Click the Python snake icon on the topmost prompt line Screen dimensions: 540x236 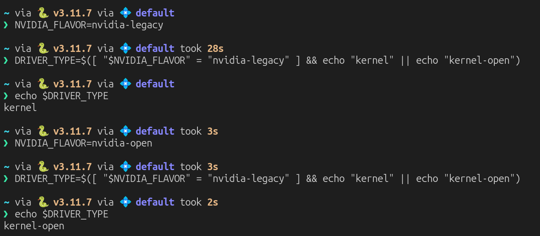[x=42, y=13]
